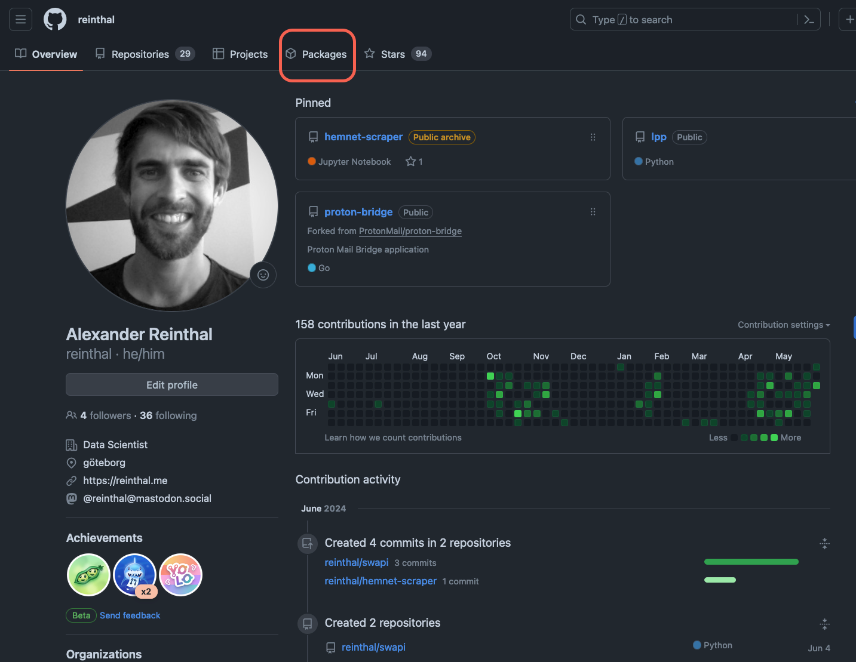Open proton-bridge pinned repository

[358, 212]
